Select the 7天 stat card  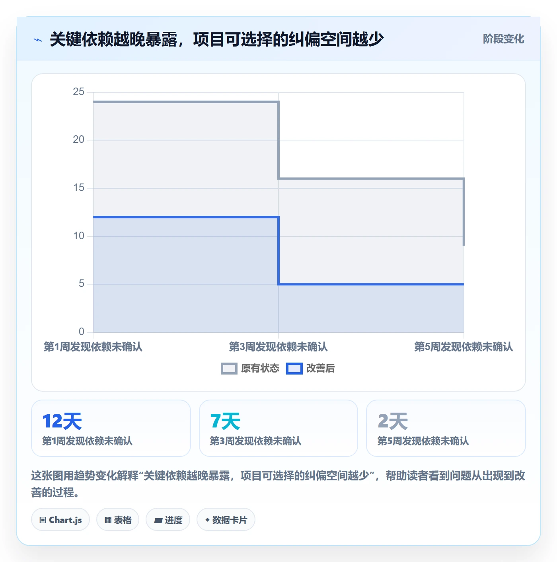278,428
